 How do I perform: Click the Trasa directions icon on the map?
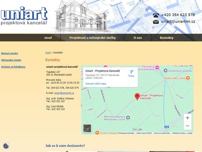tap(131, 72)
